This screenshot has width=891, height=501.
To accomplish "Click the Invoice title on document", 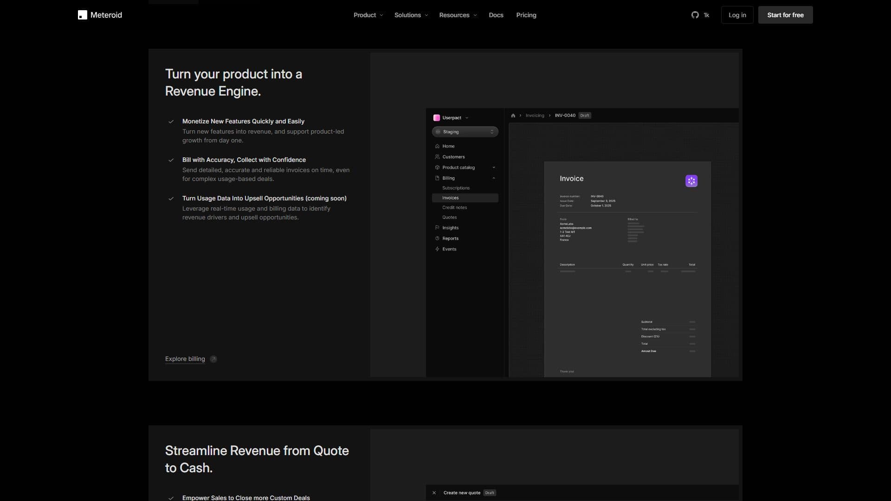I will coord(571,179).
